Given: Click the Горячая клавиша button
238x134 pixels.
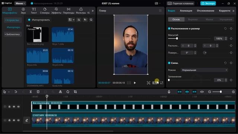Looking at the screenshot, I should pyautogui.click(x=181, y=3).
